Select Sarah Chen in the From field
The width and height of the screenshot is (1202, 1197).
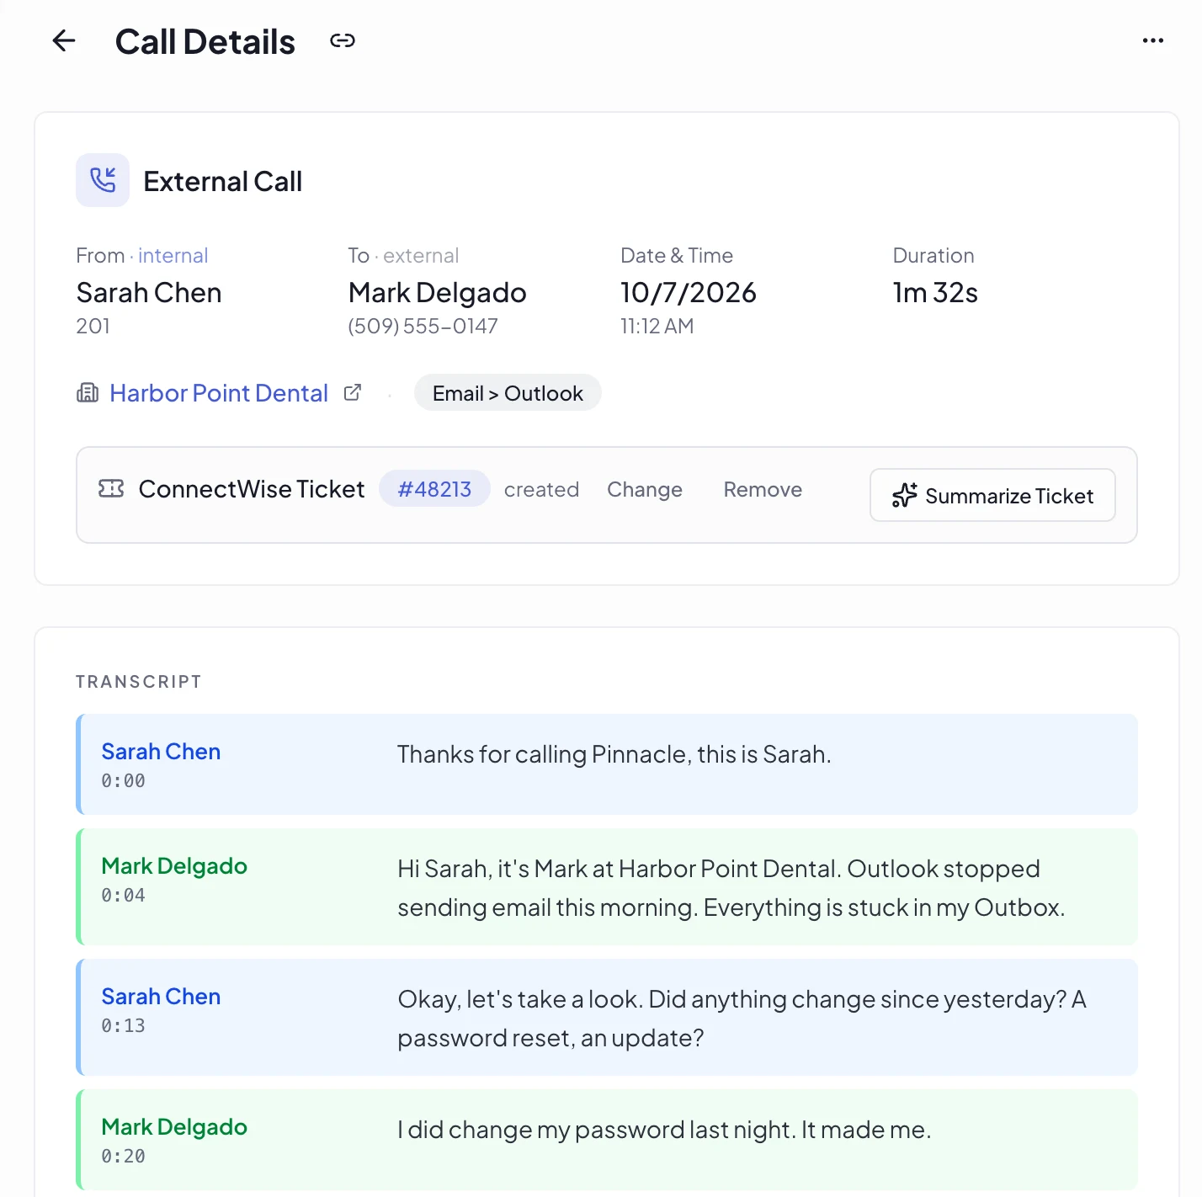point(149,293)
